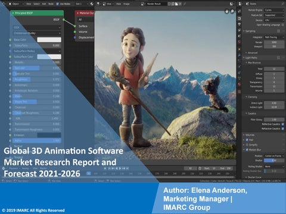This screenshot has height=214, width=286.
Task: Open the Subsurface Radius dropdown
Action: [x=37, y=51]
